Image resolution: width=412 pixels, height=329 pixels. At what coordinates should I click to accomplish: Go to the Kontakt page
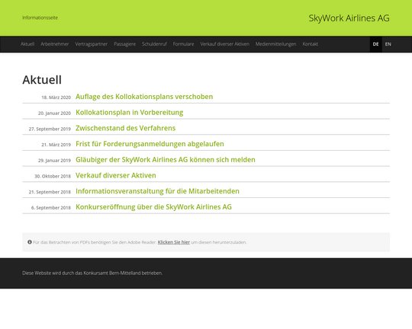310,44
